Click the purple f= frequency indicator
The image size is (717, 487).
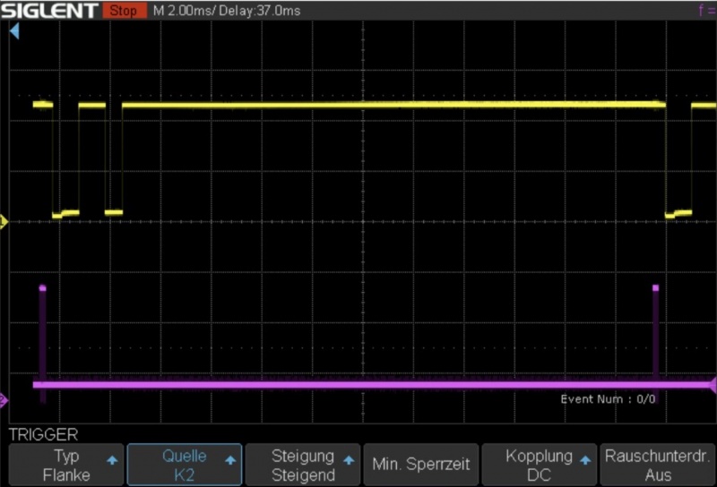707,10
